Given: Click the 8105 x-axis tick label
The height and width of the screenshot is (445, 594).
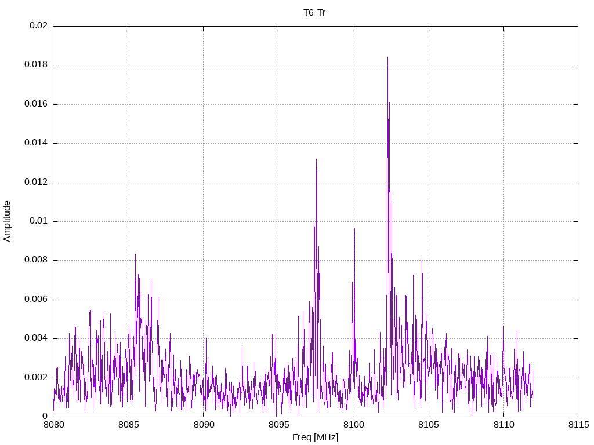Looking at the screenshot, I should pyautogui.click(x=429, y=425).
